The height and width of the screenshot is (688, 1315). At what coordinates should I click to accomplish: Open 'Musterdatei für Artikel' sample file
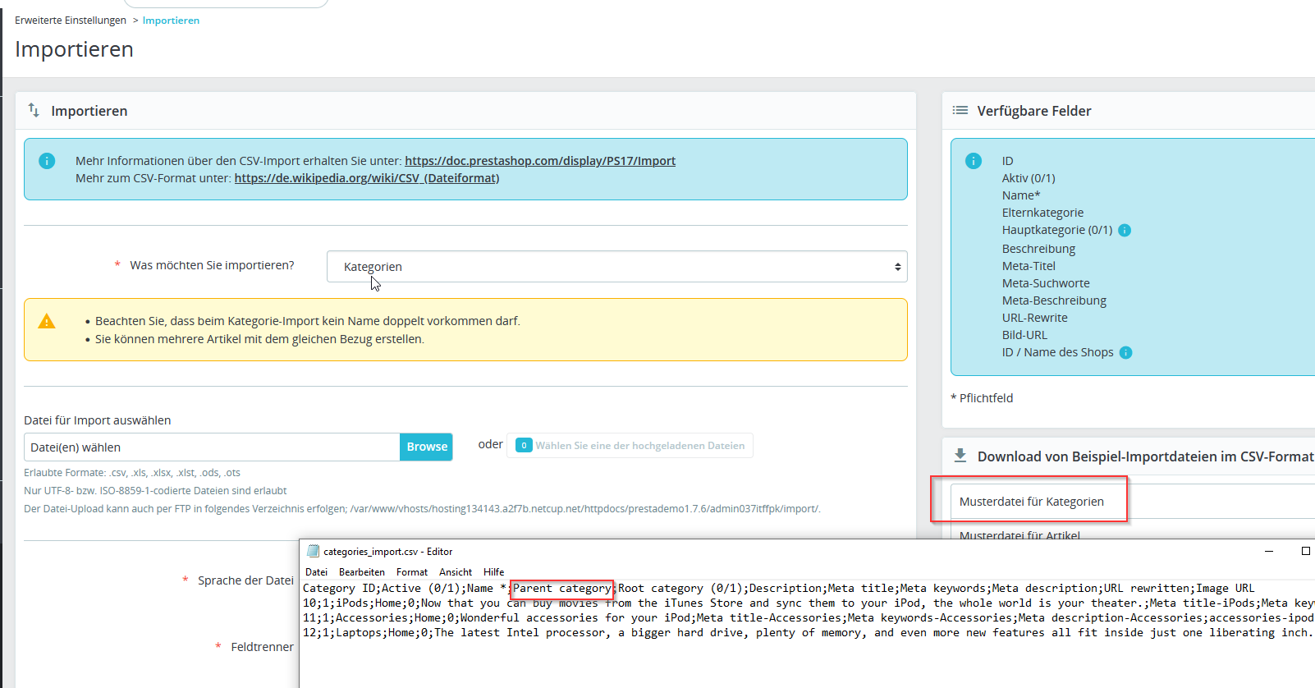1019,535
